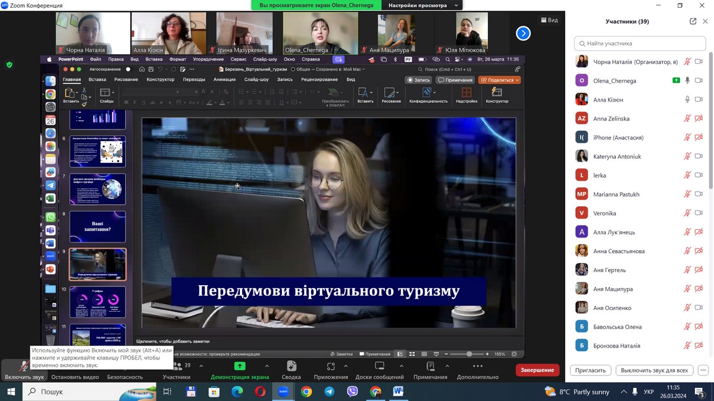The height and width of the screenshot is (401, 714).
Task: Click the Share Screen (Демонстрация экрана) button
Action: pyautogui.click(x=240, y=367)
